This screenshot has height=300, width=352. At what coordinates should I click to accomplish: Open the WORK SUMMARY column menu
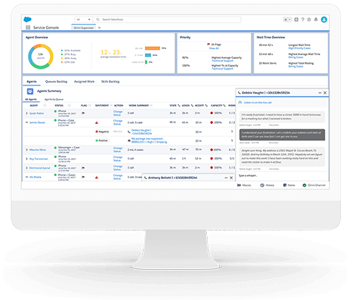(x=151, y=105)
